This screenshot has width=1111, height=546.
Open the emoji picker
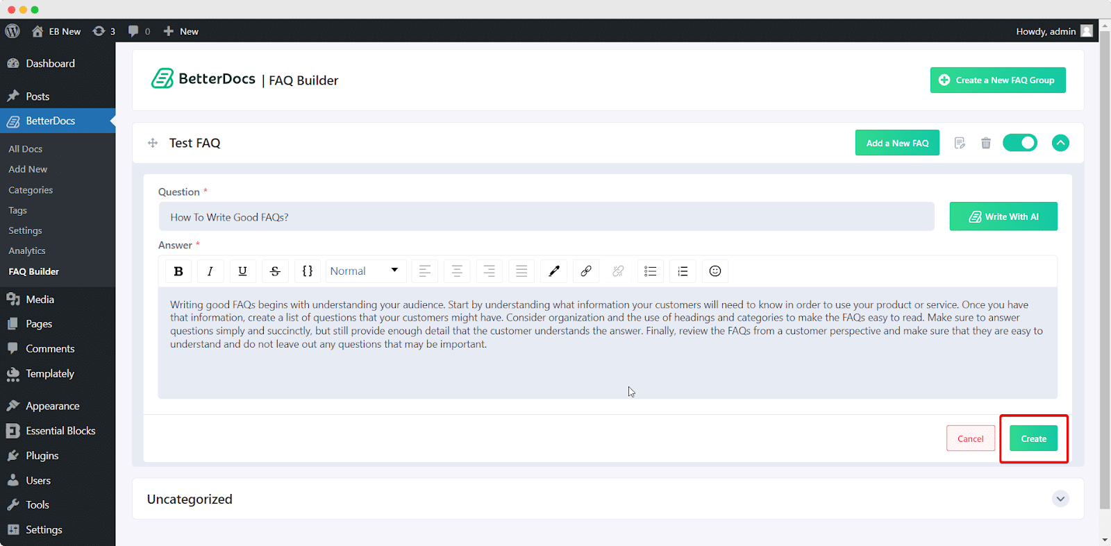pos(715,271)
